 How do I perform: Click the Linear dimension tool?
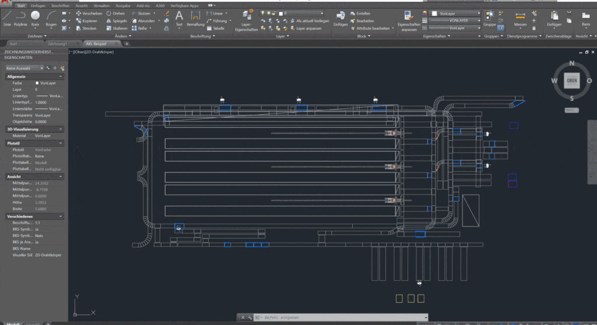[215, 13]
